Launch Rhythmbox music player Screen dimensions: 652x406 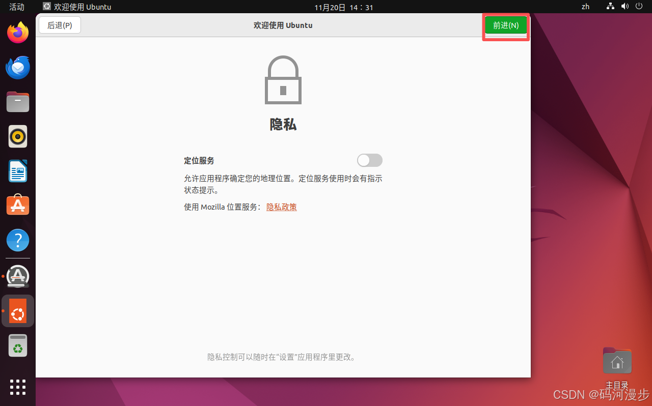point(18,136)
